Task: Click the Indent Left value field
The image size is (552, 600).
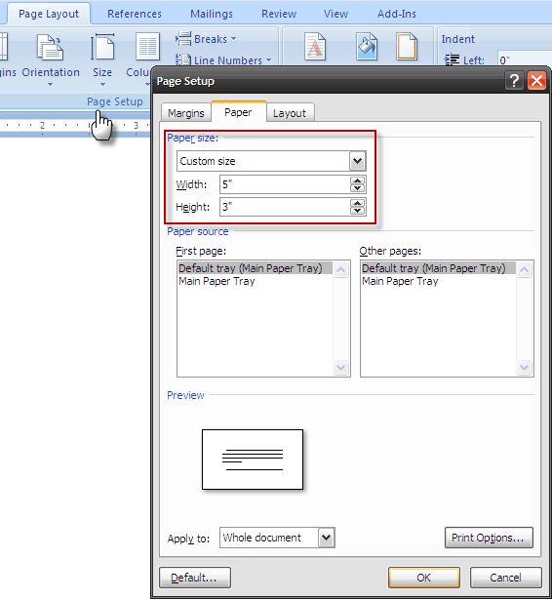Action: [x=524, y=60]
